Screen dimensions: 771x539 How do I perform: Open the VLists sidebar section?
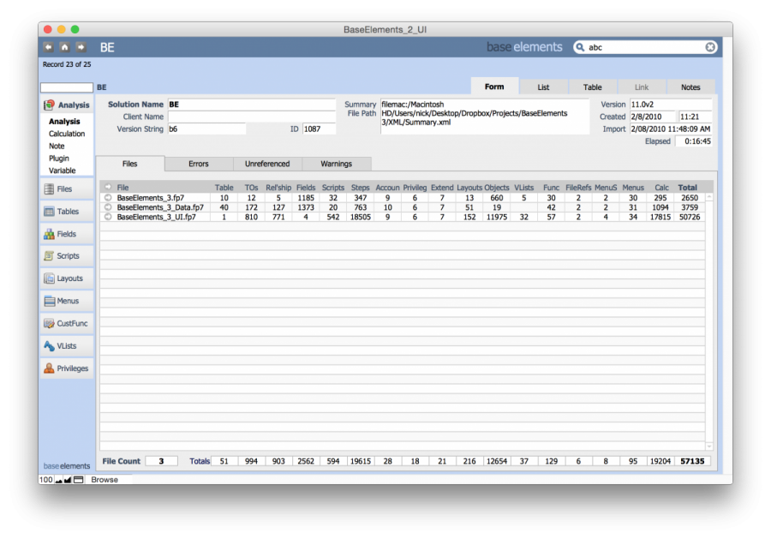(66, 346)
